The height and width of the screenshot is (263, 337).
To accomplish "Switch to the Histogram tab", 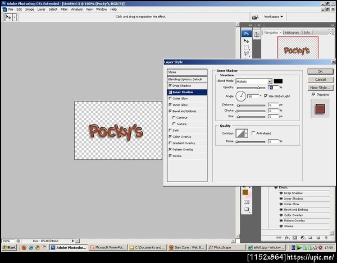I will click(x=292, y=33).
